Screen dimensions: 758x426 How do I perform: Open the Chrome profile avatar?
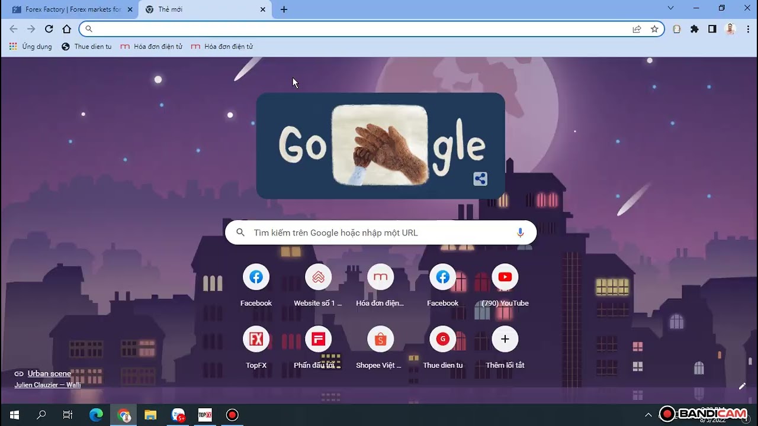pyautogui.click(x=730, y=29)
